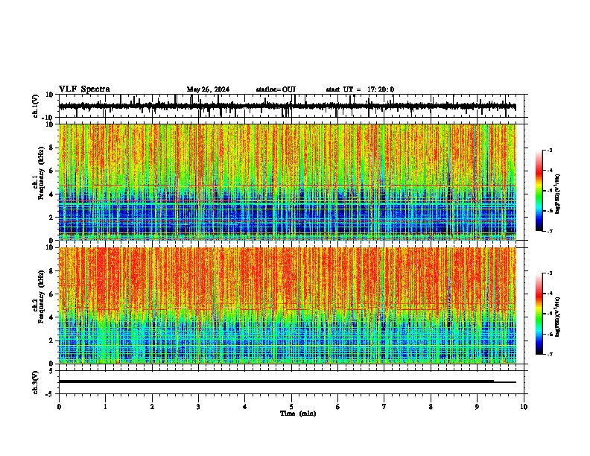
Task: Click the ch.3 voltage trace panel
Action: tap(291, 382)
